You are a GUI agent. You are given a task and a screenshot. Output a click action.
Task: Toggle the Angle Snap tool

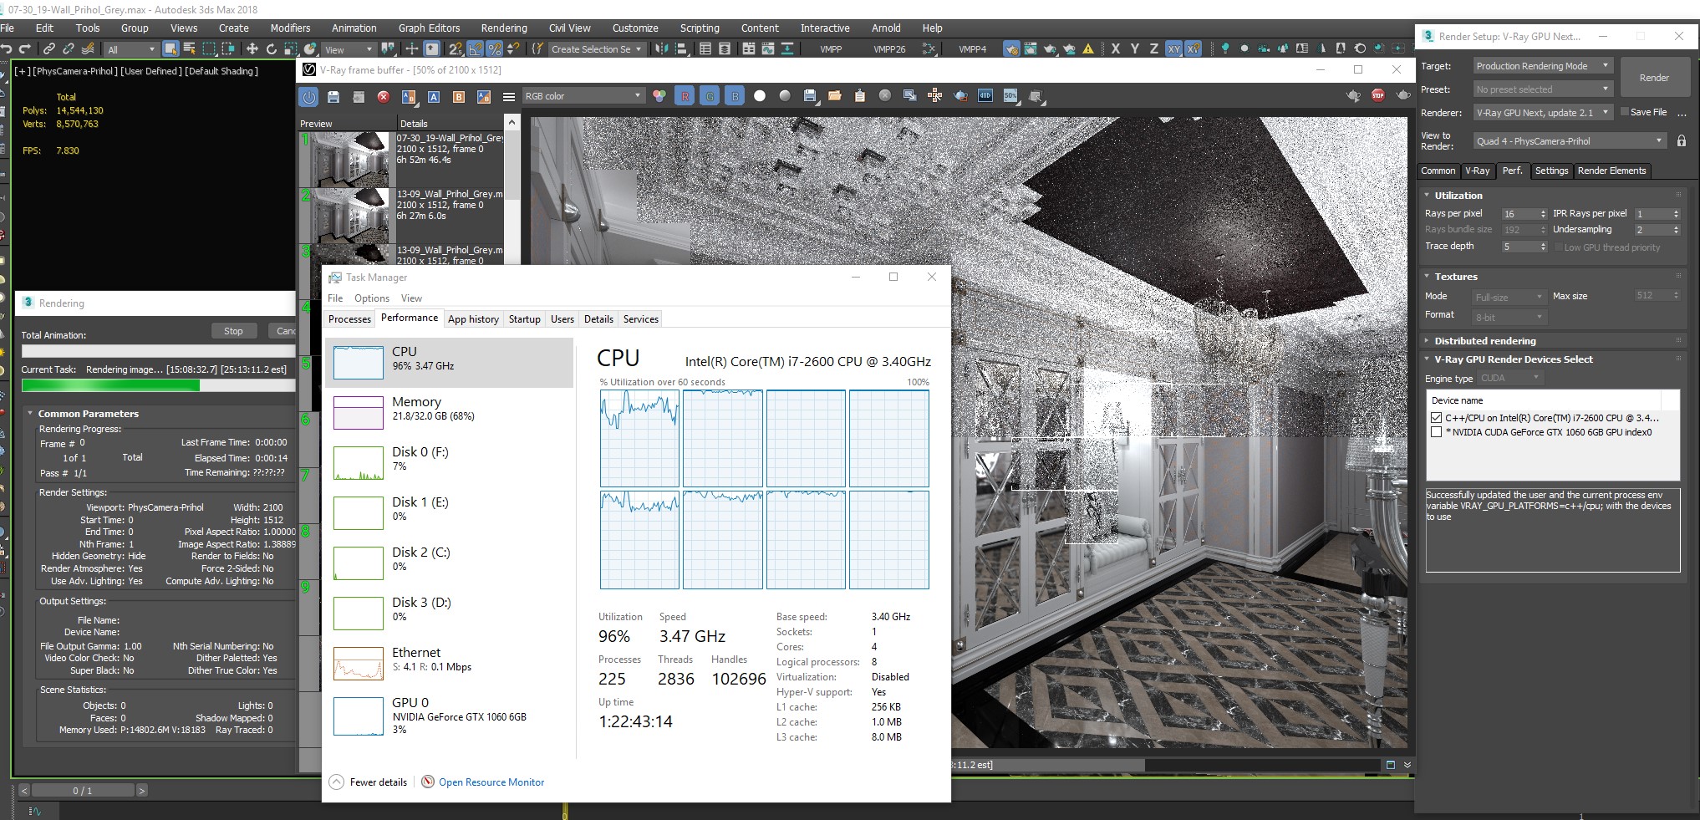tap(475, 49)
